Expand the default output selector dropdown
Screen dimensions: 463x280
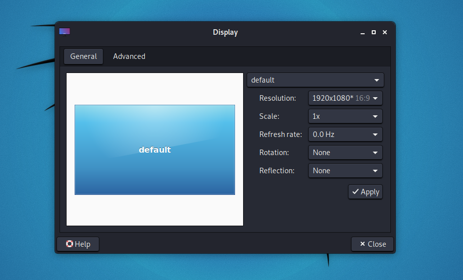tap(315, 80)
